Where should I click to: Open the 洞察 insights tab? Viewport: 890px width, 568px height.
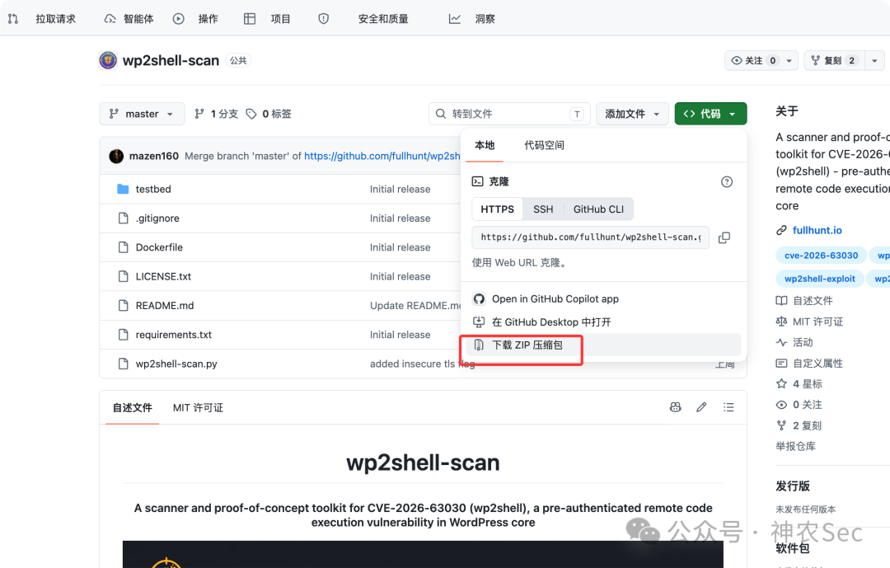485,19
